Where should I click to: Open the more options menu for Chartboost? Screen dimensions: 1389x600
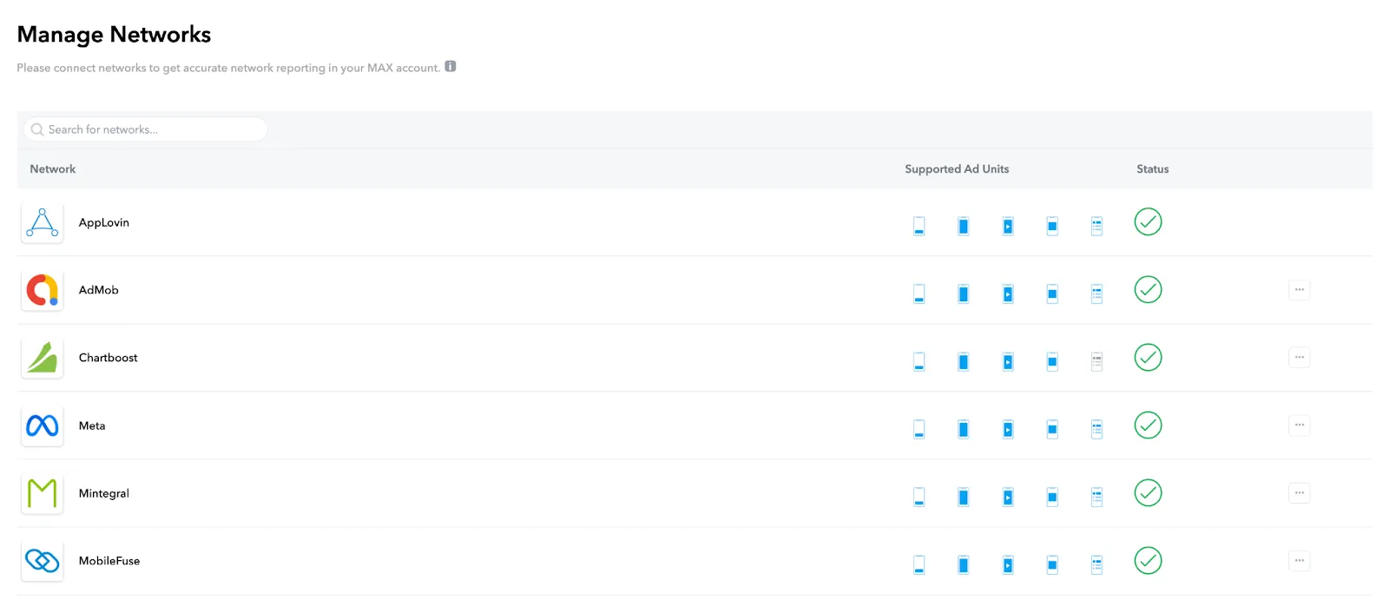(x=1299, y=357)
